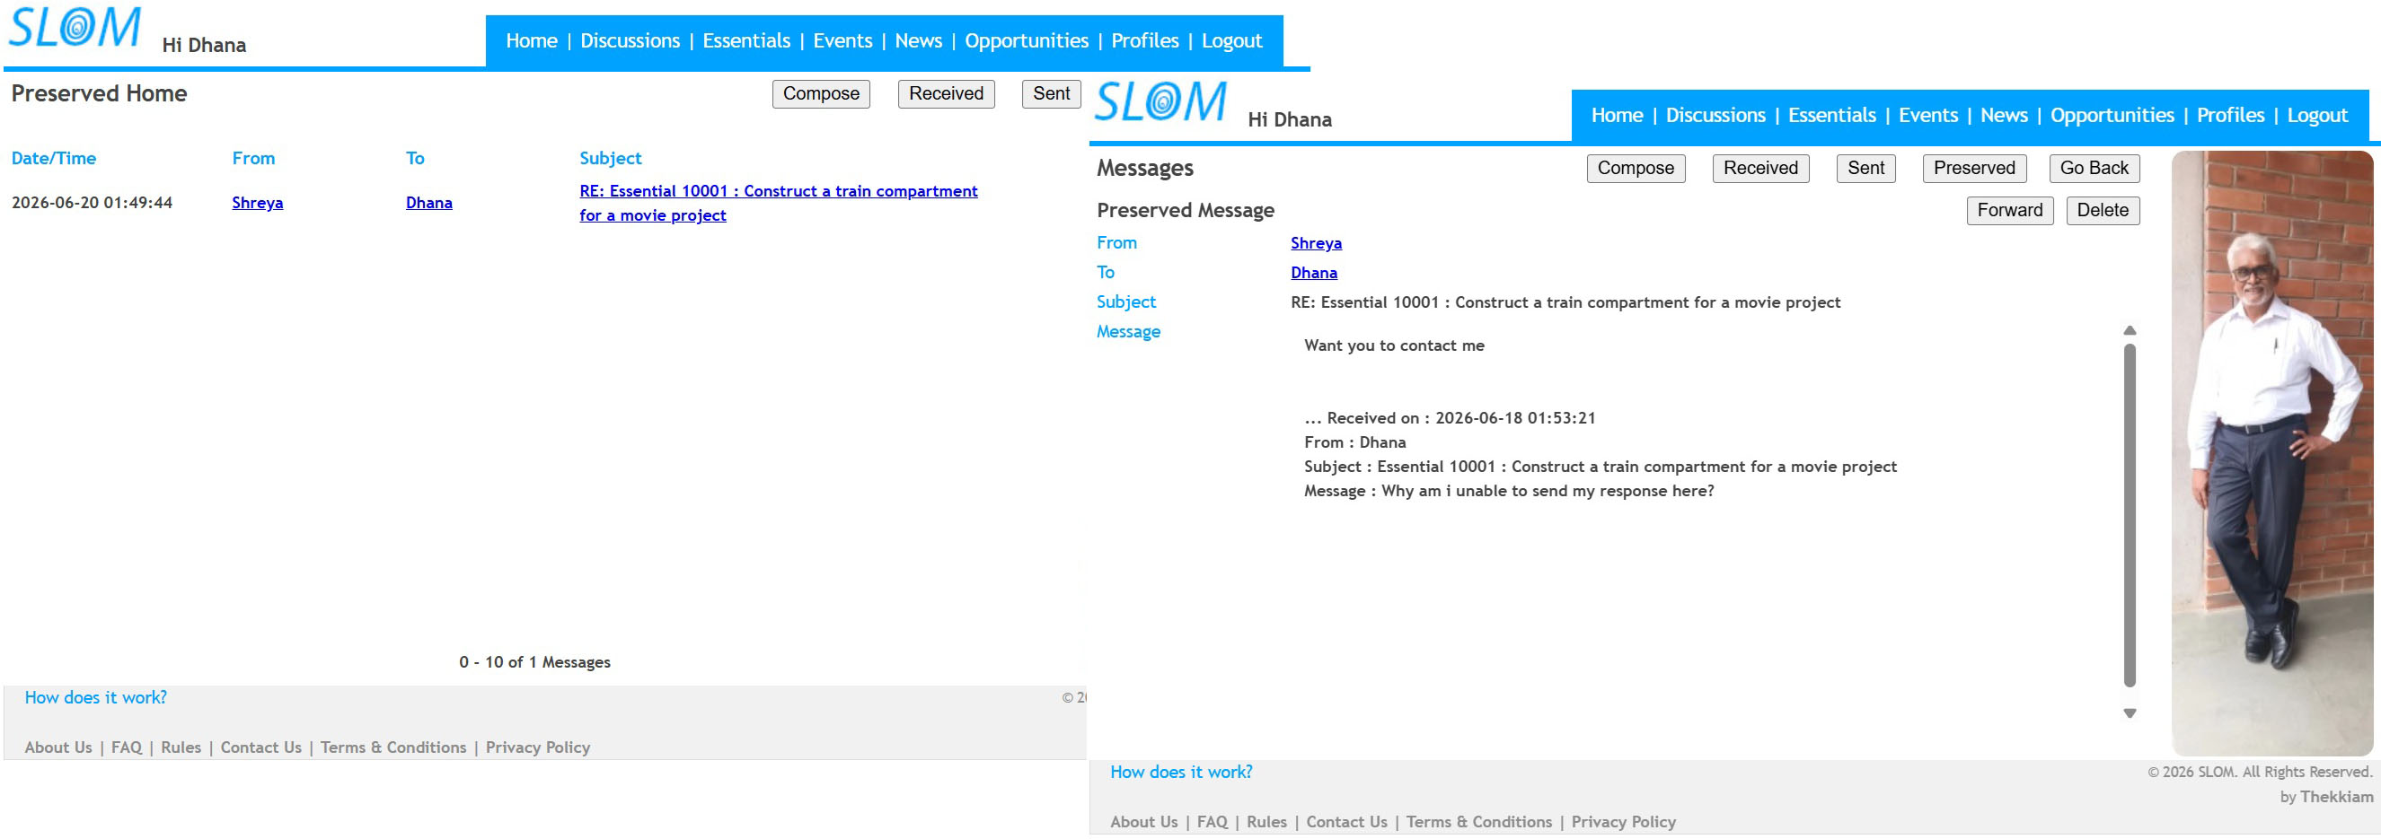The image size is (2381, 839).
Task: Open Contact Us in Messages page footer
Action: coord(1346,822)
